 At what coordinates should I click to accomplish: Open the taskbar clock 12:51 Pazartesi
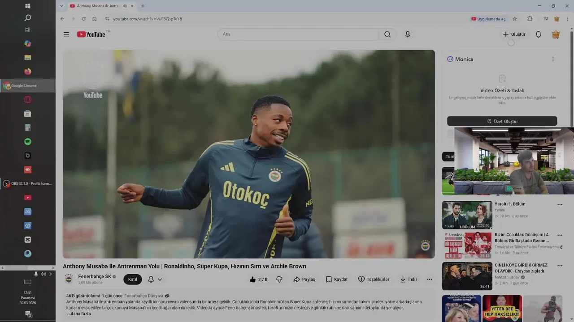(28, 297)
